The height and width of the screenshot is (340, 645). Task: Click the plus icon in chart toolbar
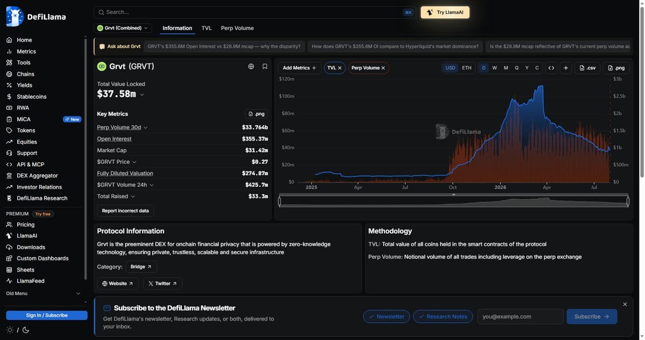(x=566, y=68)
